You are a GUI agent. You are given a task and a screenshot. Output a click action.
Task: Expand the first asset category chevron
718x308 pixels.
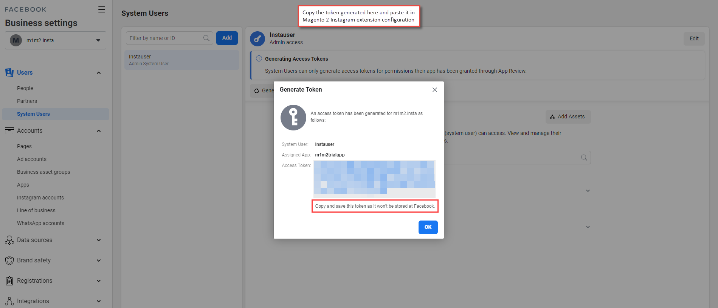pyautogui.click(x=588, y=191)
